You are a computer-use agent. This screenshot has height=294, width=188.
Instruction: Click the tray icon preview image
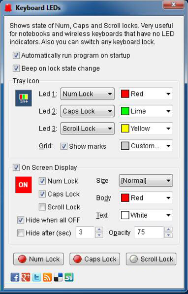(x=24, y=98)
